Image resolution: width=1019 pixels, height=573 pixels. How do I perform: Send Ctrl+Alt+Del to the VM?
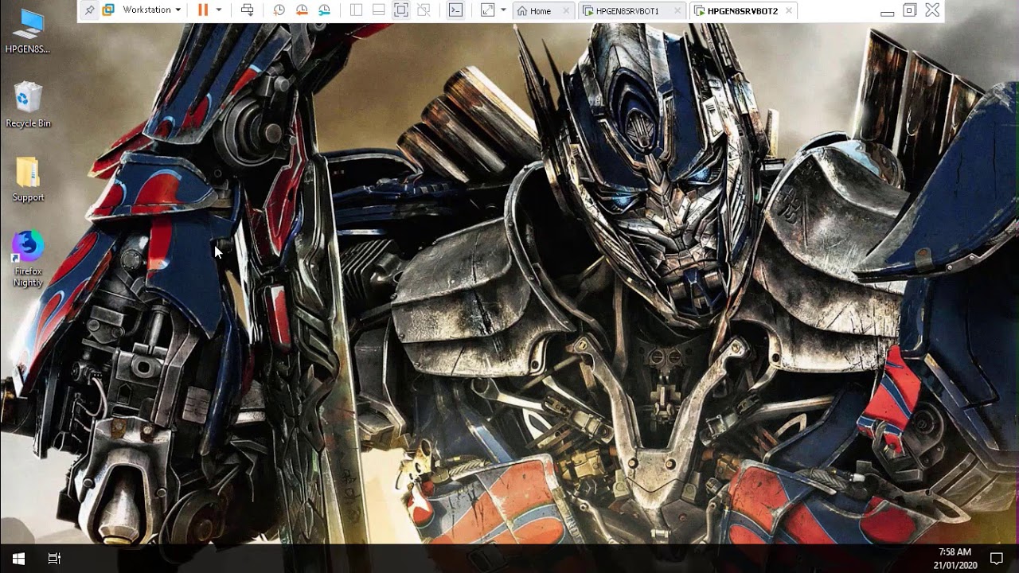pos(248,10)
